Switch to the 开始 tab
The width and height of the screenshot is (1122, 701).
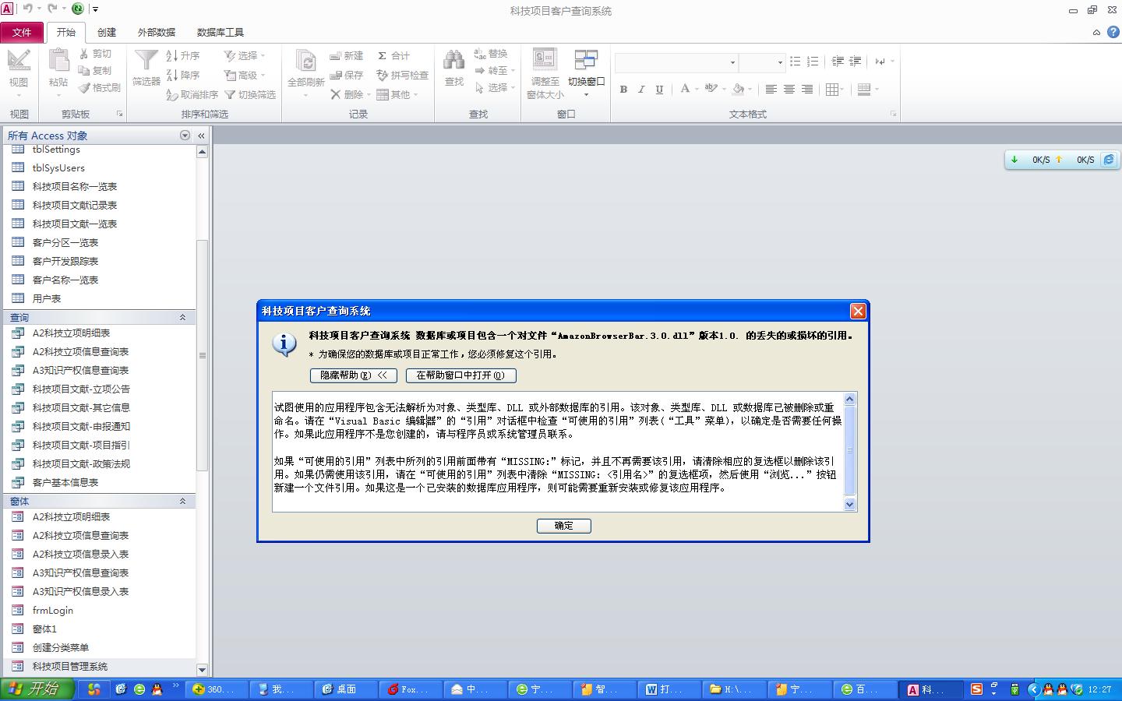66,32
